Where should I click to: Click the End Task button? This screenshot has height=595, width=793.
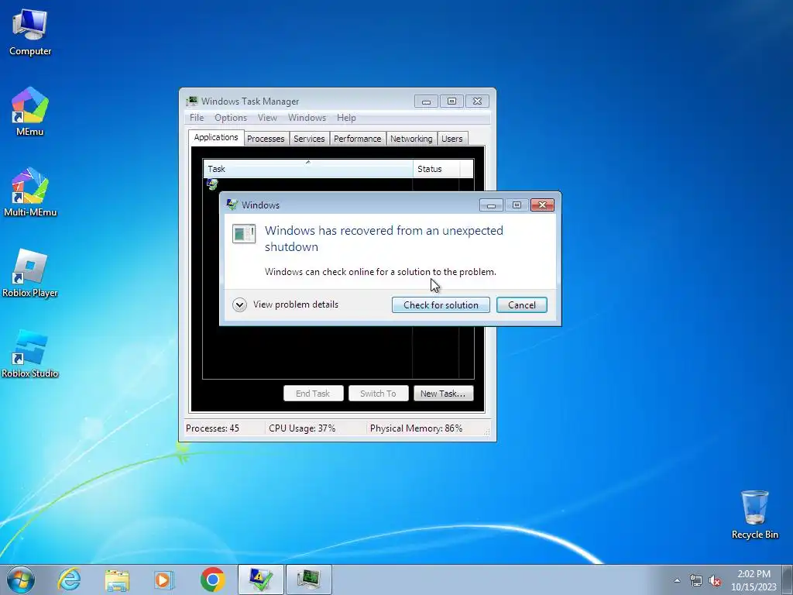[313, 394]
